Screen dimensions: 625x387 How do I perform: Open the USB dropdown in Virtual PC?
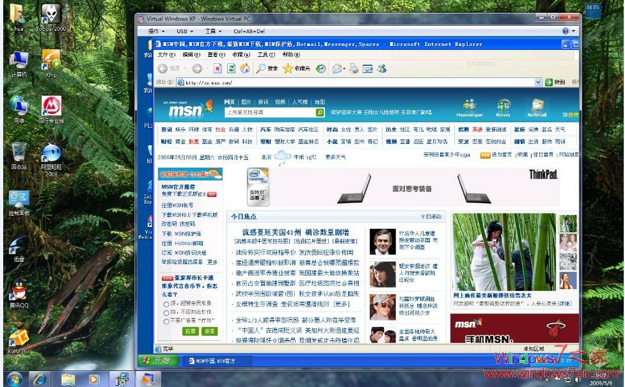point(185,31)
